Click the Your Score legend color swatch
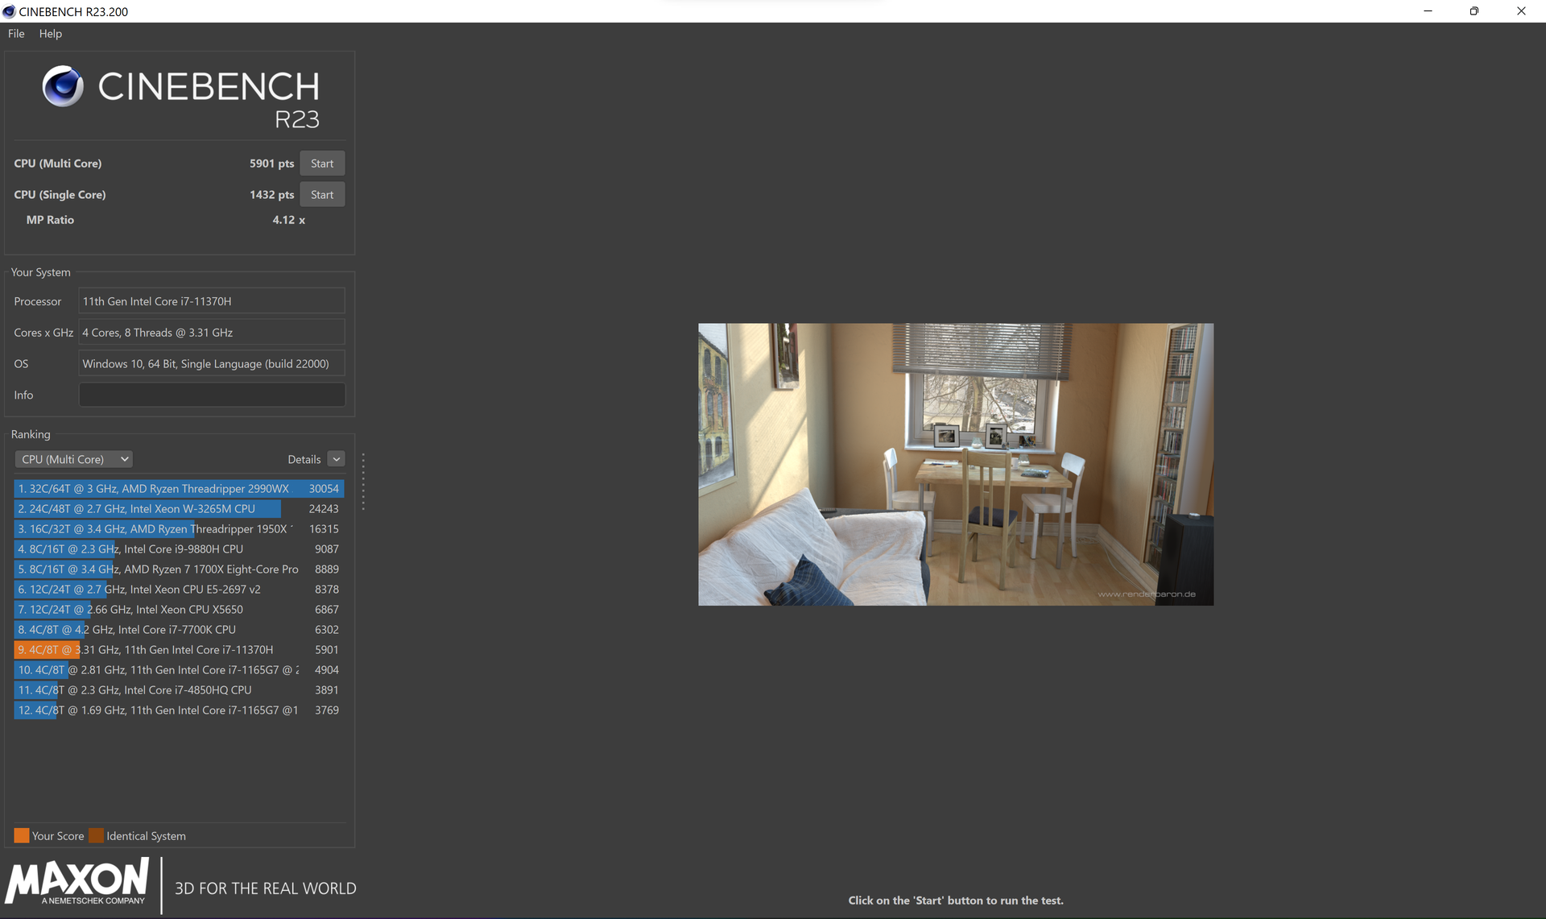1546x919 pixels. click(x=22, y=834)
